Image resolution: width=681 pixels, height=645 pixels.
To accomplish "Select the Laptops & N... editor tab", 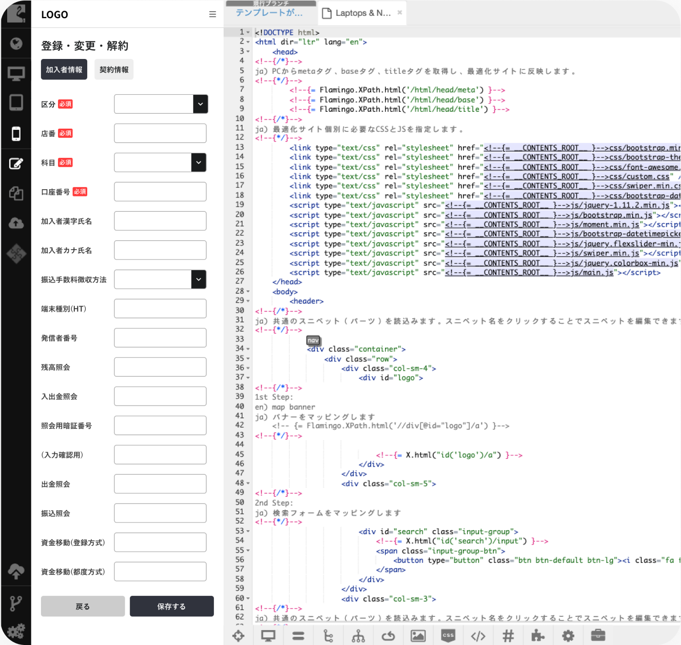I will point(362,13).
